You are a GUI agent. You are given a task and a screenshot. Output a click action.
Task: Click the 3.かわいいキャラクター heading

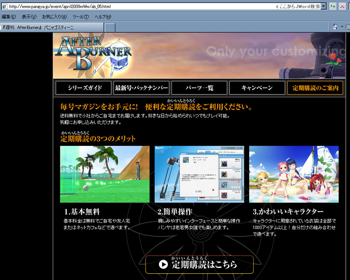click(288, 212)
